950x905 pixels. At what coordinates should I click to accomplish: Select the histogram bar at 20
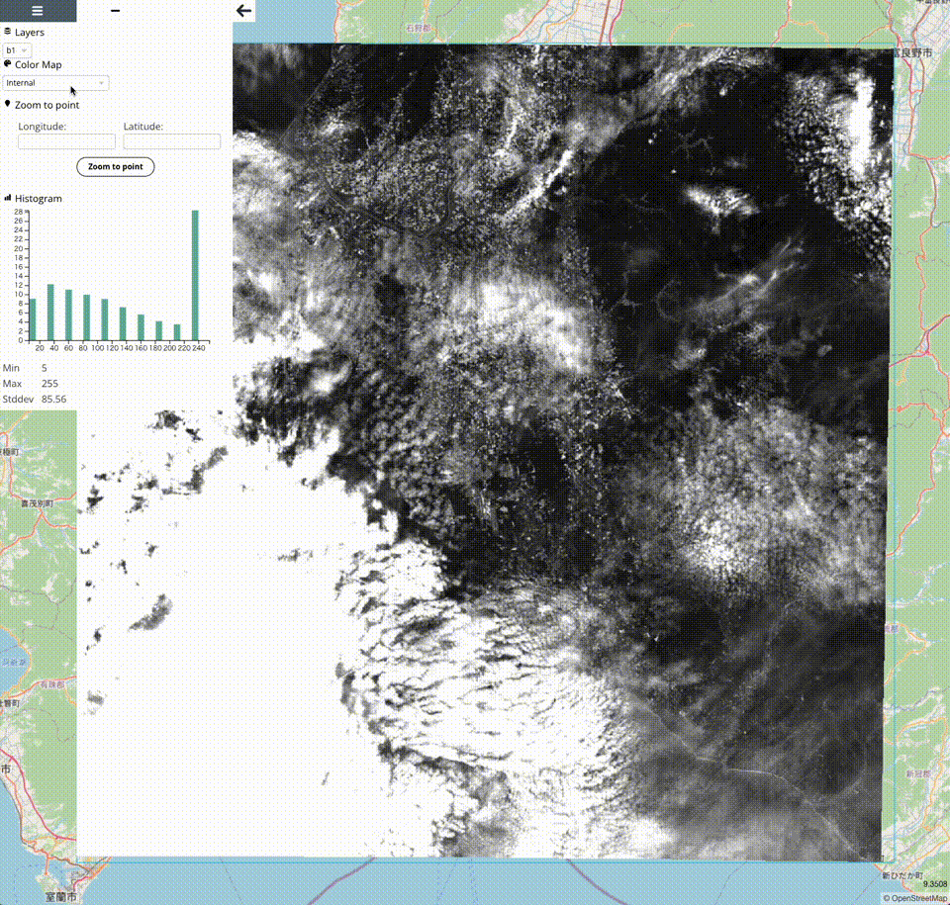pos(34,319)
